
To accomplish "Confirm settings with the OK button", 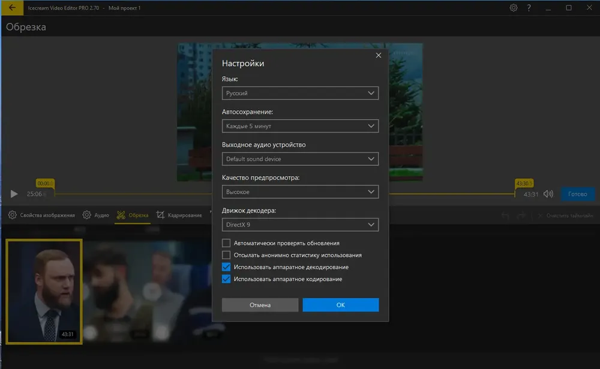I will point(341,305).
